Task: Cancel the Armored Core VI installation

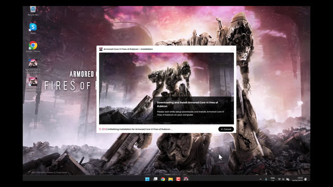Action: coord(226,129)
